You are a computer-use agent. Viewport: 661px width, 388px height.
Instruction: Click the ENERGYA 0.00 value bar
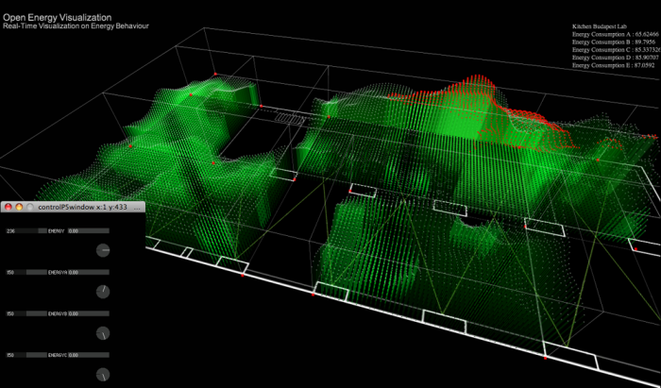90,271
